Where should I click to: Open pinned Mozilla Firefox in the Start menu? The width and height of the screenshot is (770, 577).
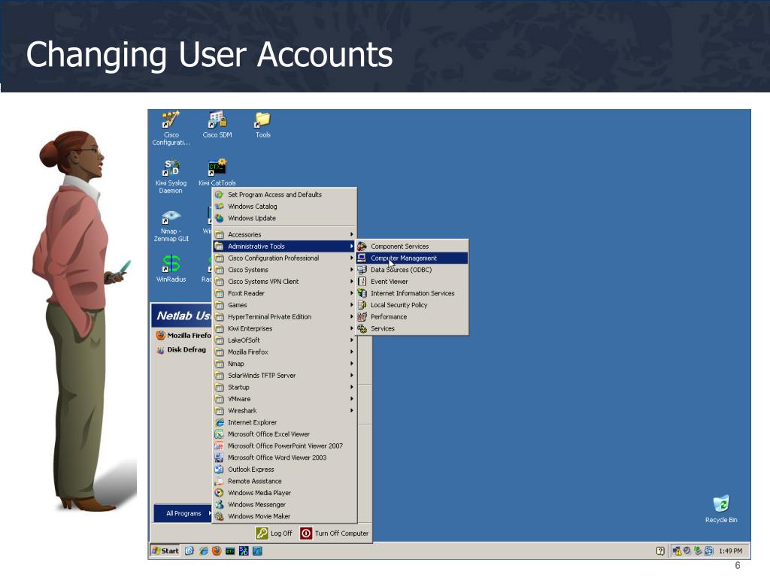click(x=183, y=336)
